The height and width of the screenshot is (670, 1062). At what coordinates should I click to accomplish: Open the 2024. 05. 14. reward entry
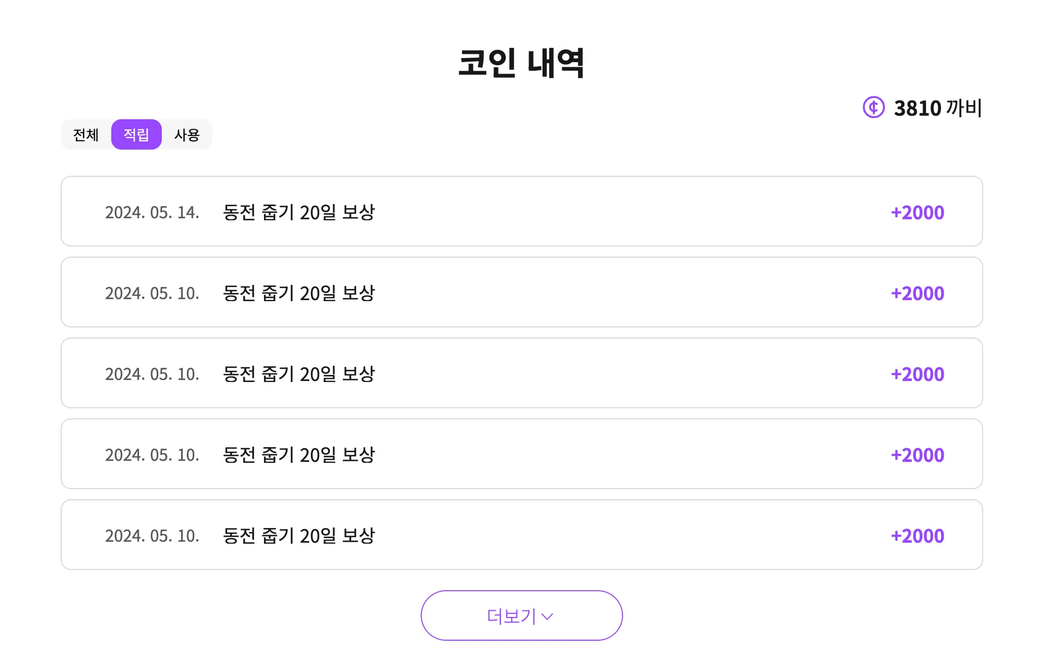(521, 211)
